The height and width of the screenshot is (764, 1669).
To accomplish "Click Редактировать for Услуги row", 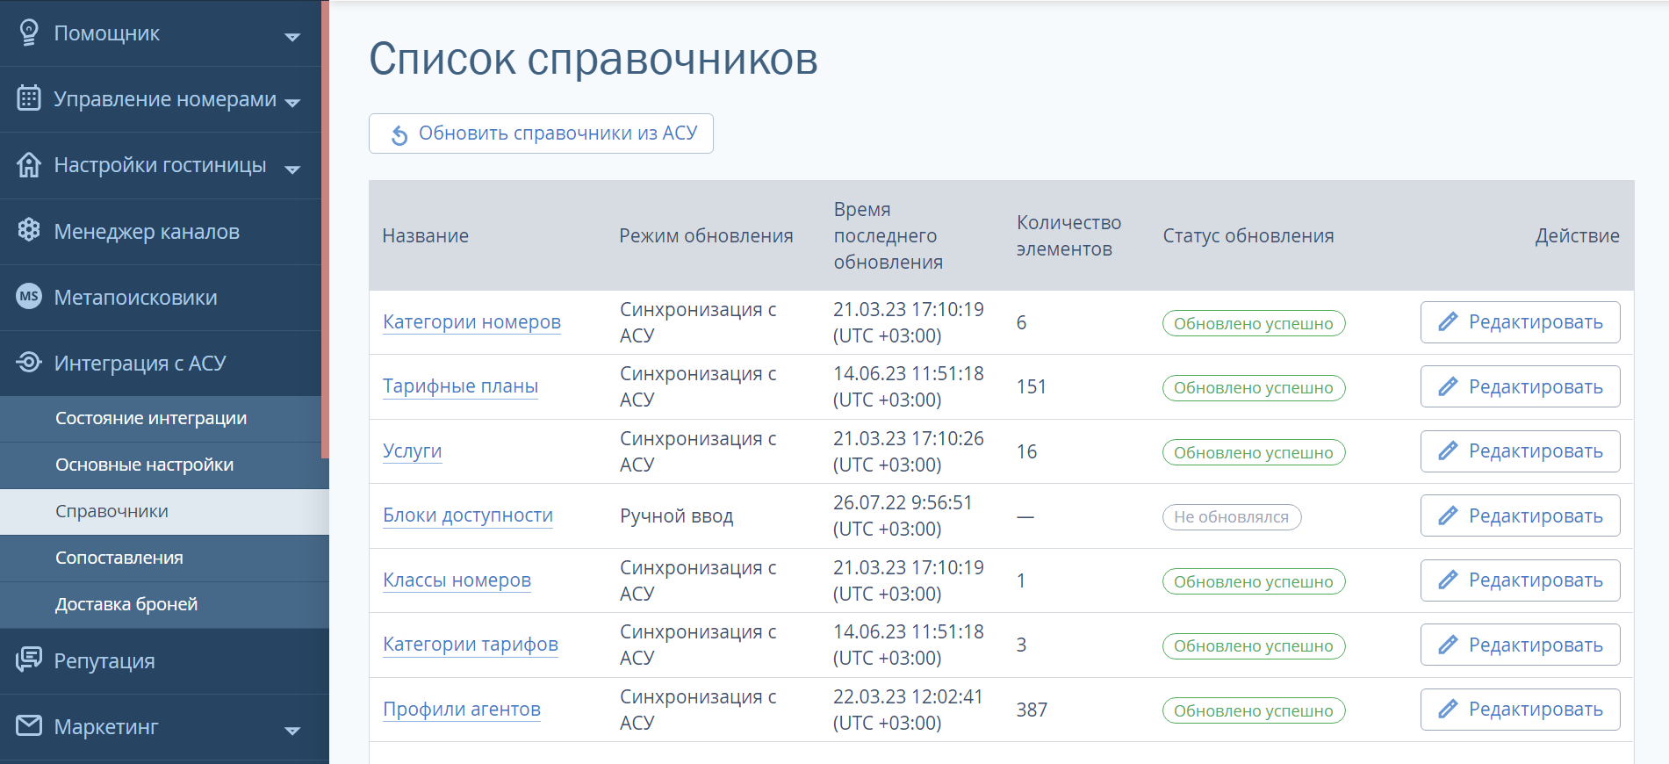I will point(1520,451).
